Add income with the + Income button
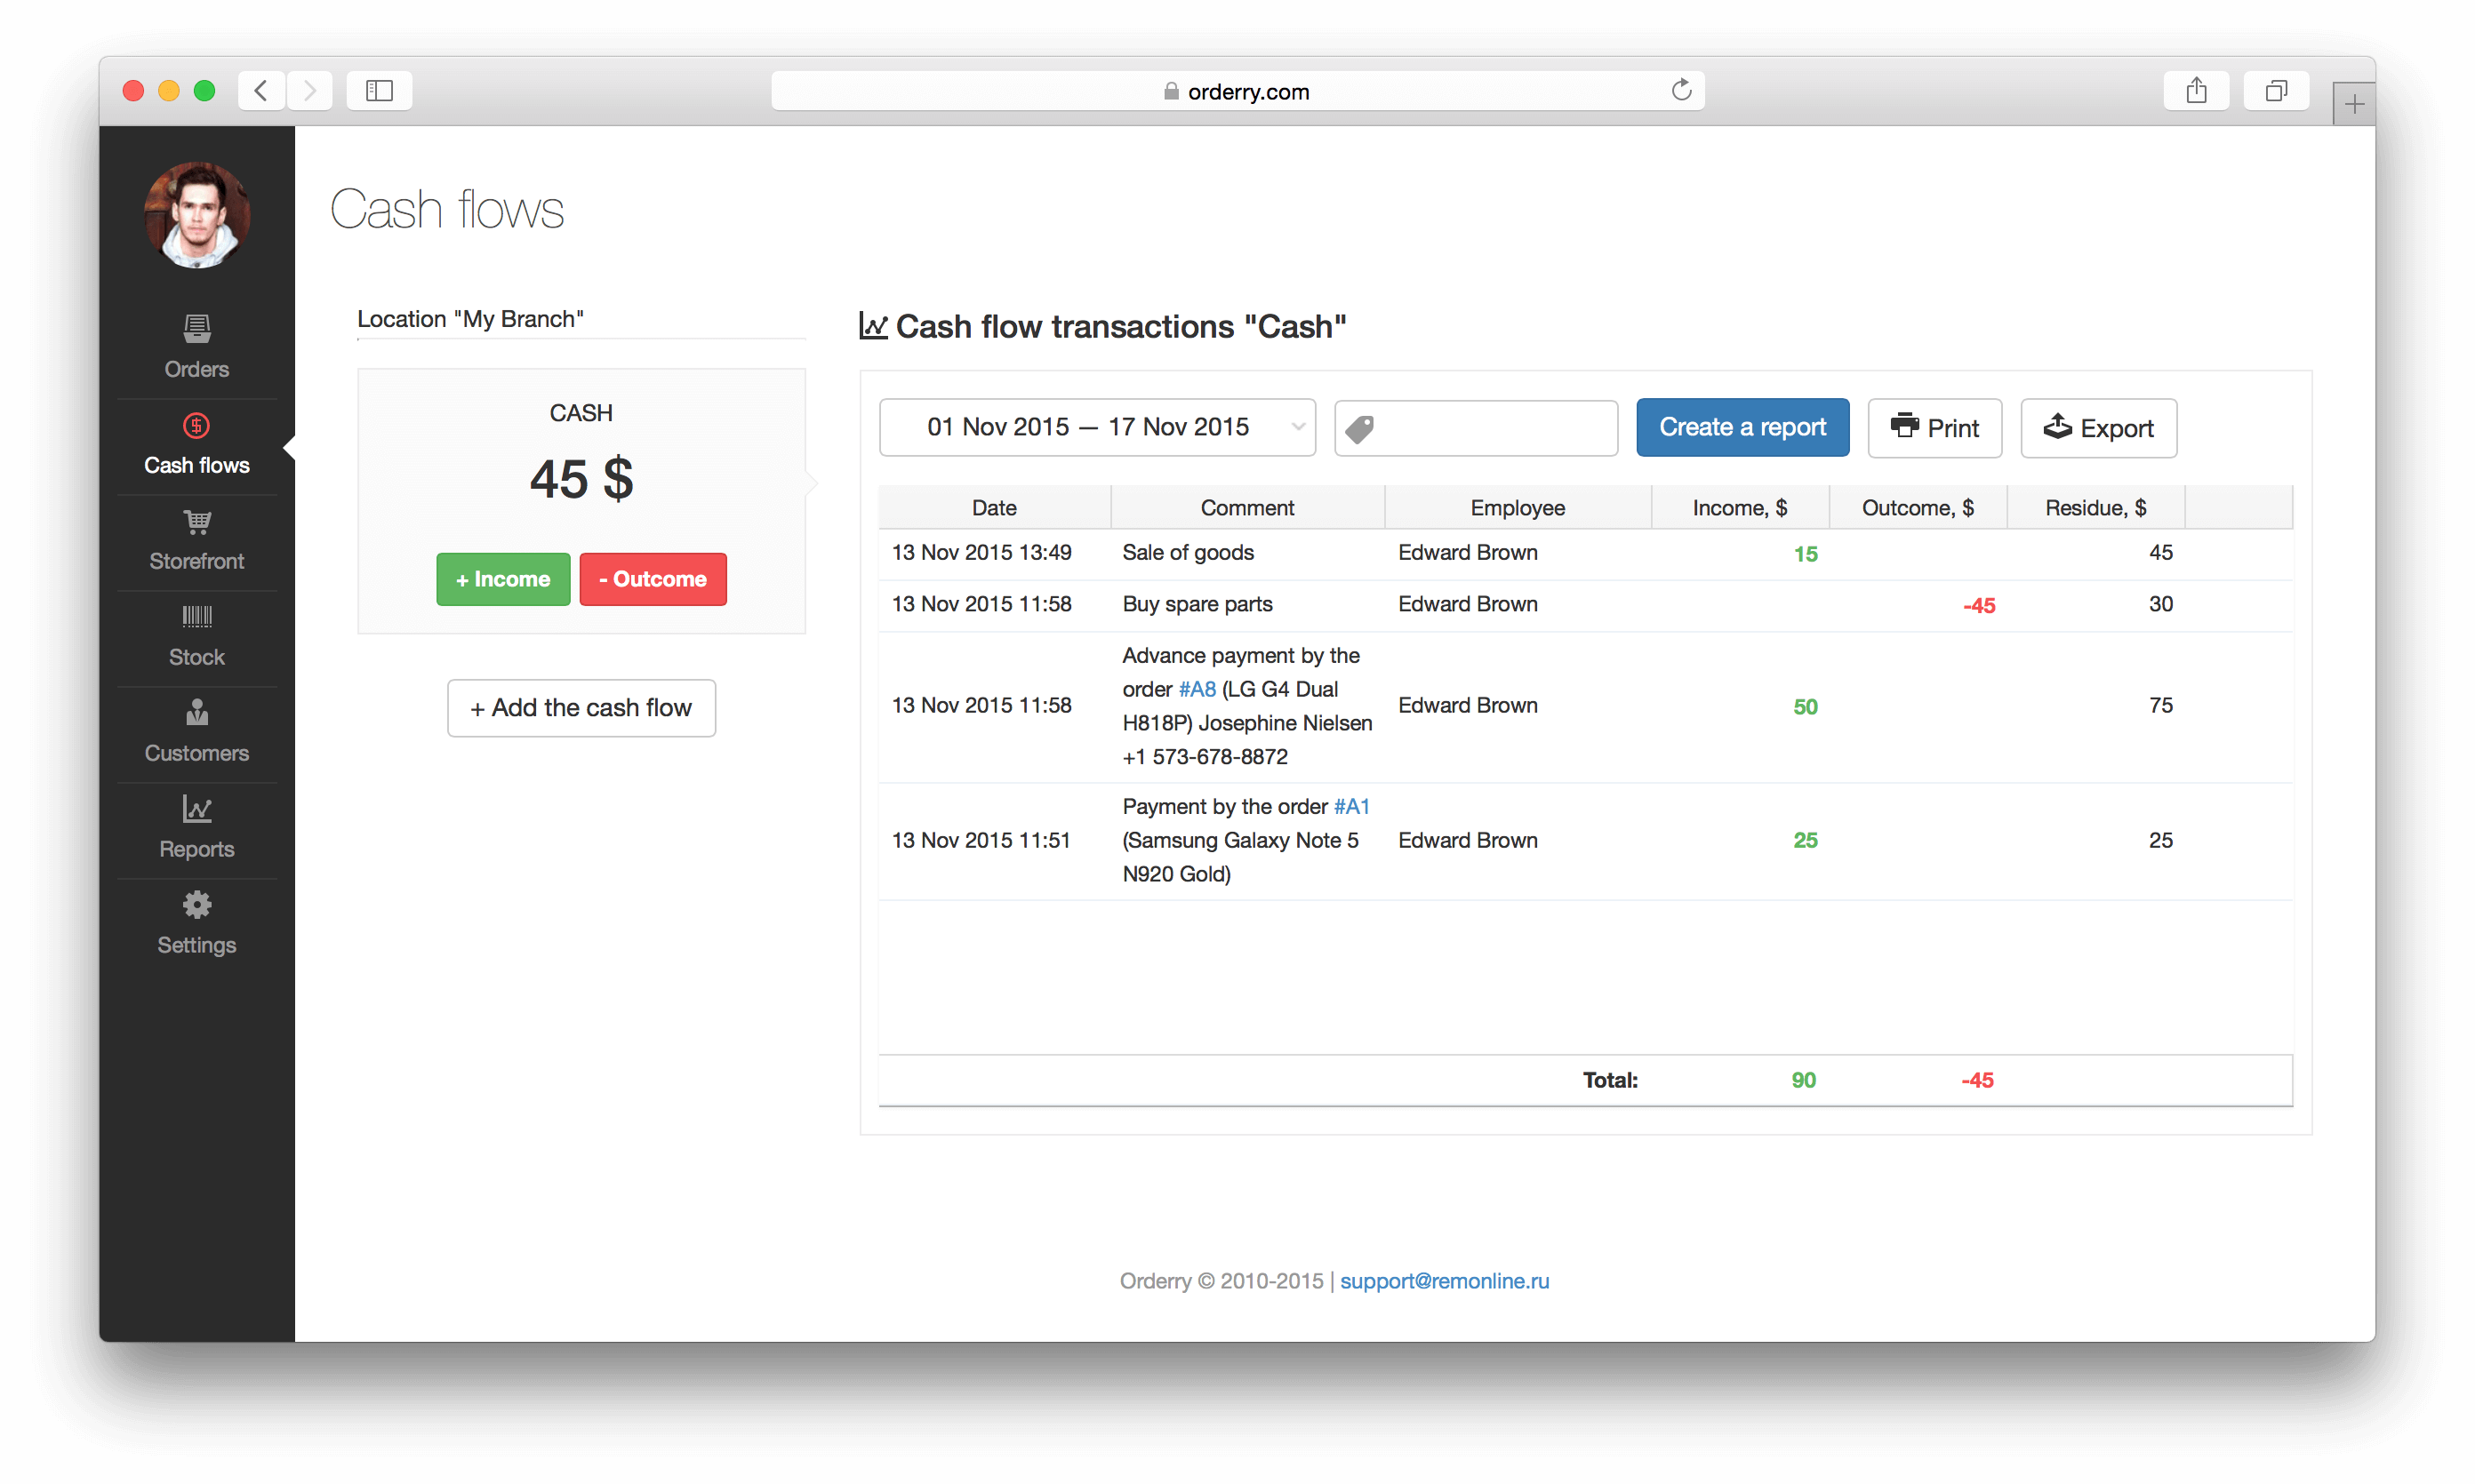Viewport: 2475px width, 1484px height. [x=503, y=578]
